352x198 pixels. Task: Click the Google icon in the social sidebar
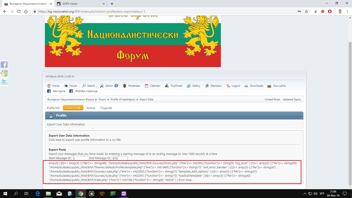(x=4, y=73)
